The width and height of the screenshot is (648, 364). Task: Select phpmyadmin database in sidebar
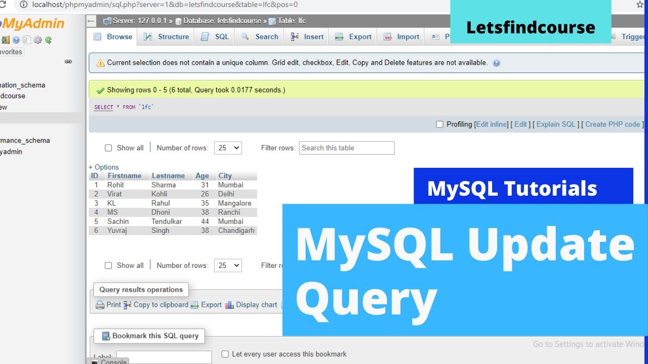coord(11,152)
